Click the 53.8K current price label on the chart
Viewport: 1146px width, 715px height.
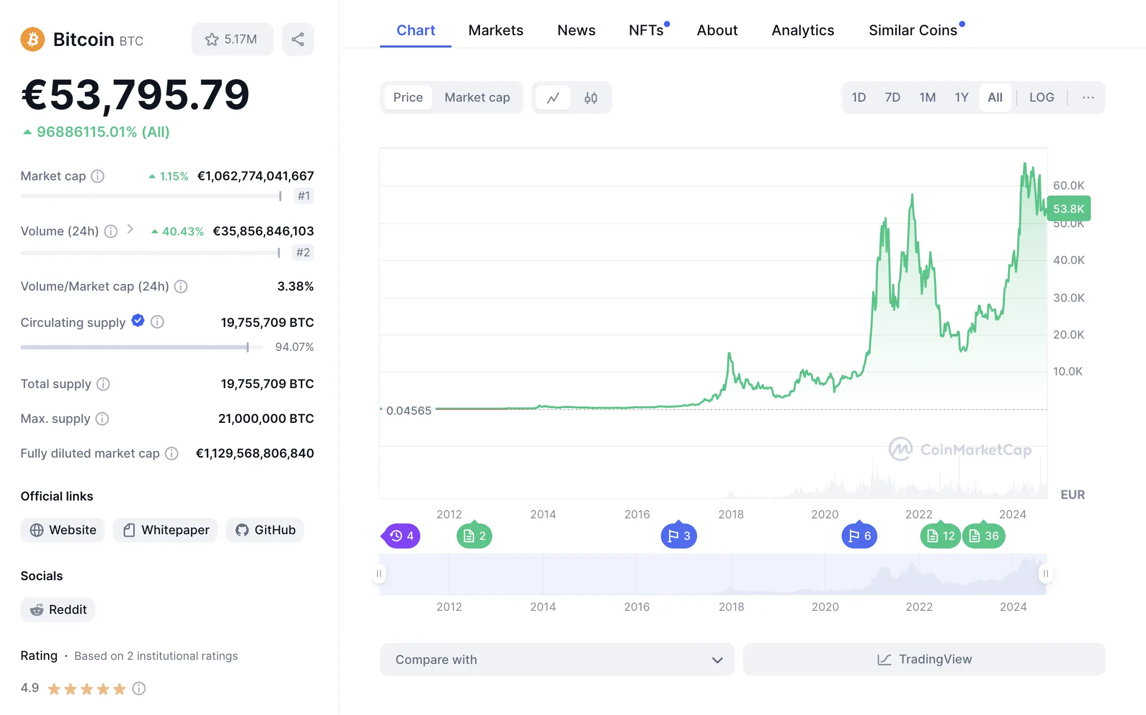pos(1069,208)
